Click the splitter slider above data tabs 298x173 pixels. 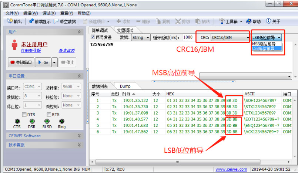pyautogui.click(x=194, y=81)
